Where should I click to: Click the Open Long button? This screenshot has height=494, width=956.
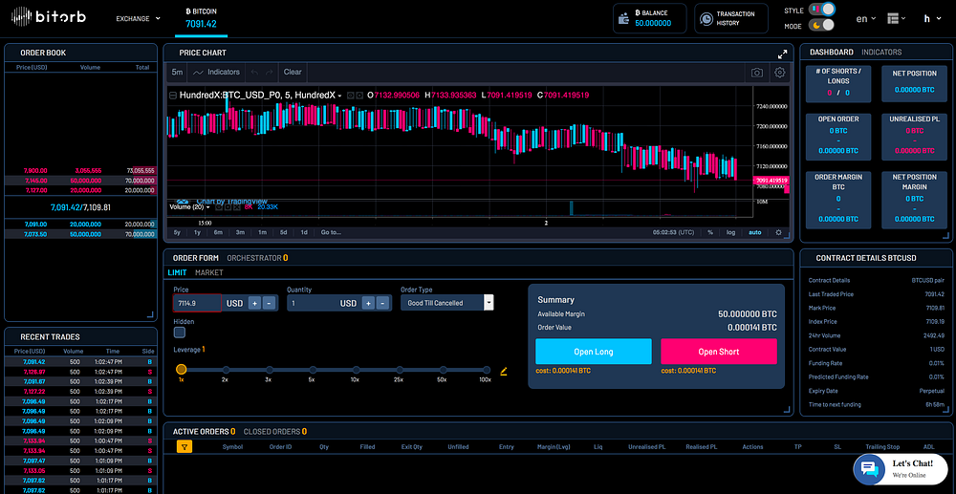594,352
